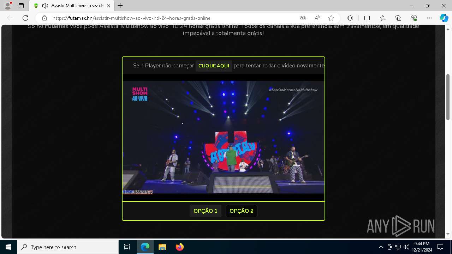The height and width of the screenshot is (254, 452).
Task: Toggle Split screen view
Action: tap(367, 18)
